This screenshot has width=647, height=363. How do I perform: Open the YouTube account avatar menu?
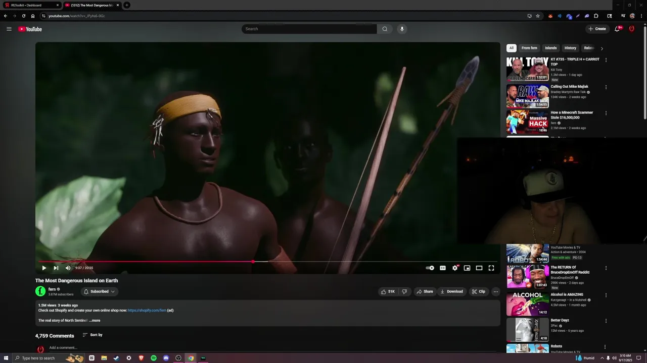(x=631, y=29)
